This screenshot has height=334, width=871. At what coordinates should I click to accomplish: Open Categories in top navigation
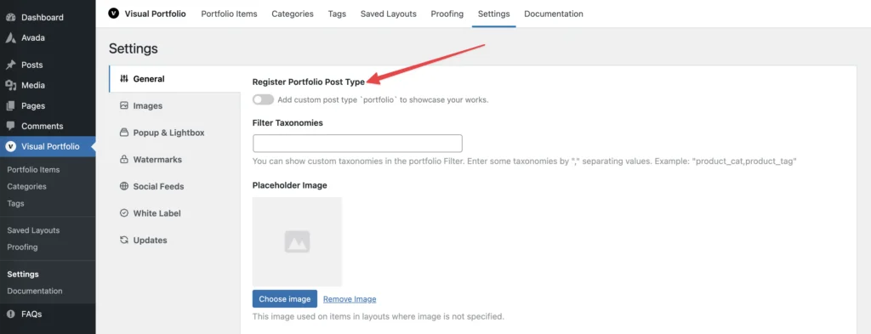pyautogui.click(x=293, y=14)
